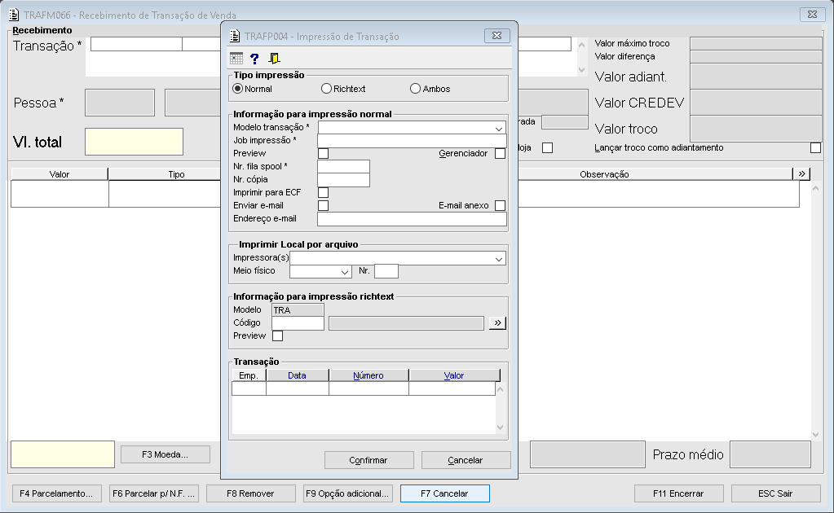The width and height of the screenshot is (834, 513).
Task: Click the Valor header in Transação grid
Action: tap(454, 375)
